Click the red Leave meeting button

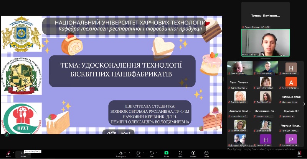(299, 154)
